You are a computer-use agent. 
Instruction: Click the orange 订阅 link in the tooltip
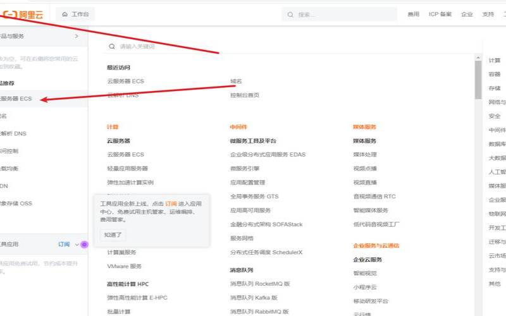[x=171, y=204]
